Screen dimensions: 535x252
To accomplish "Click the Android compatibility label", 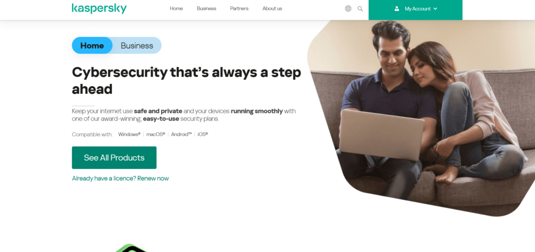I will (181, 134).
